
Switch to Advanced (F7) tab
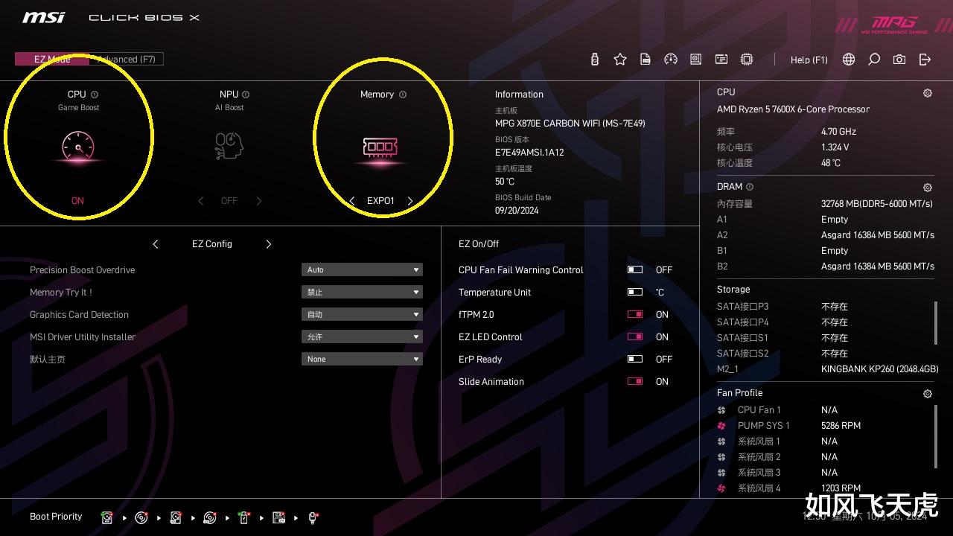click(127, 60)
